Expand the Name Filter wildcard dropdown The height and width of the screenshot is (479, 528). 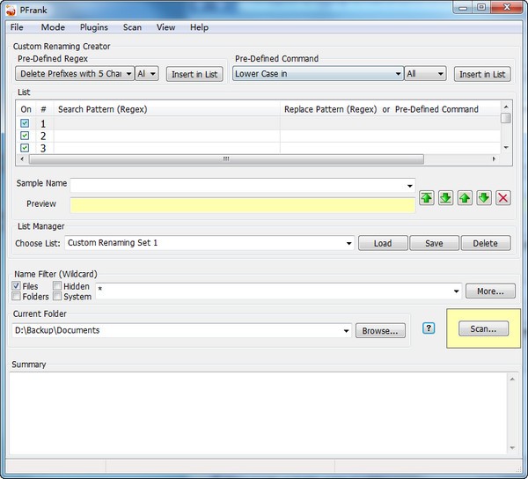pyautogui.click(x=456, y=291)
